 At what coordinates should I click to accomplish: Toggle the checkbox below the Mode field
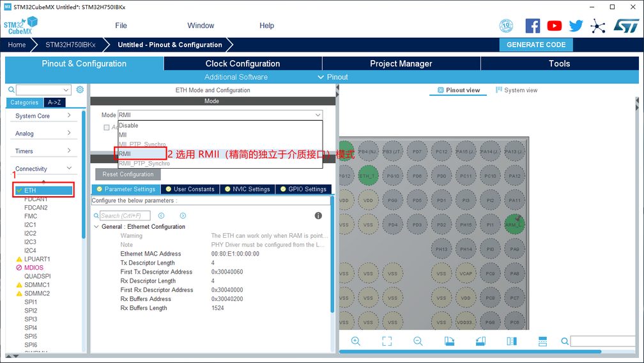(107, 127)
